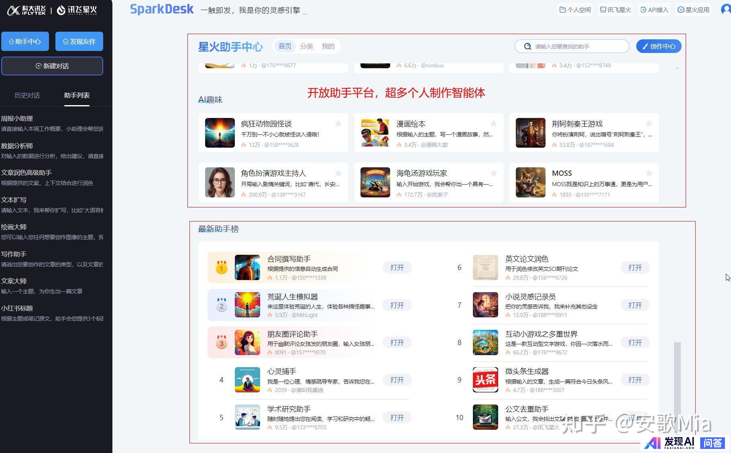Click 打开 for 互动小游戏之多重世界

pyautogui.click(x=635, y=342)
